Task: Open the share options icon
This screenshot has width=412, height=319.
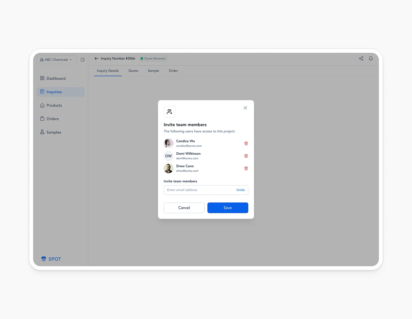Action: pos(361,58)
